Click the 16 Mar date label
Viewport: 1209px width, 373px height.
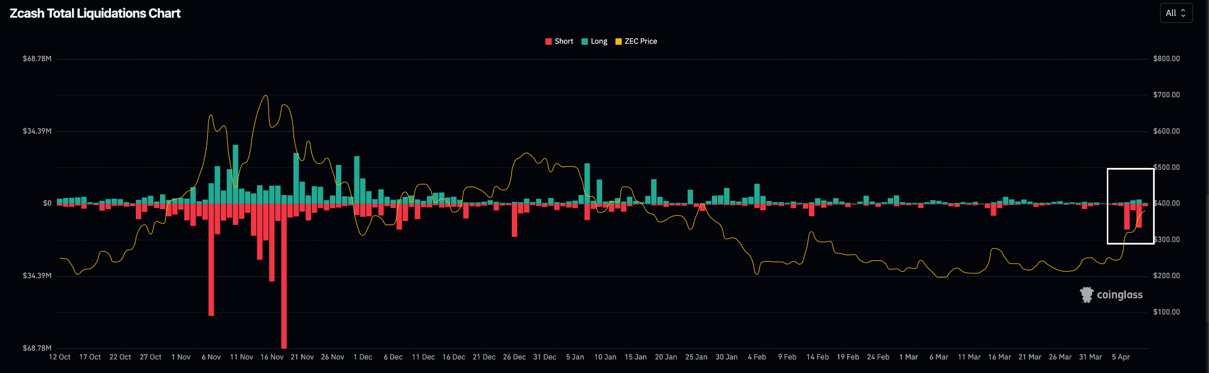[x=999, y=357]
